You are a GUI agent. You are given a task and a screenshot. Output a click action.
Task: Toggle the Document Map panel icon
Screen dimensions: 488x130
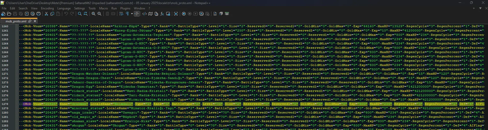[150, 14]
